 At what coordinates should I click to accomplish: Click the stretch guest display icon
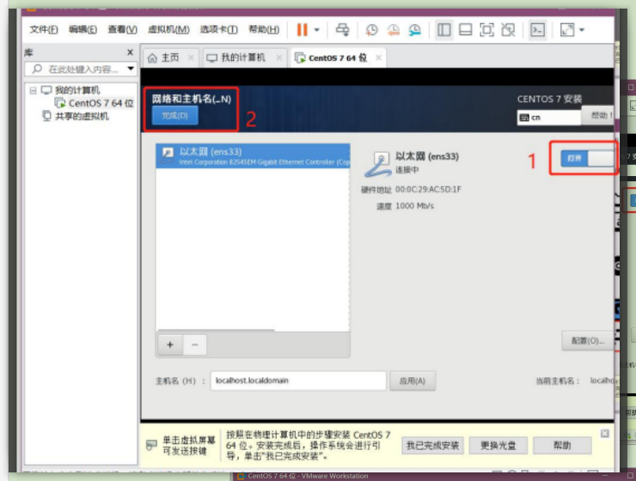567,29
